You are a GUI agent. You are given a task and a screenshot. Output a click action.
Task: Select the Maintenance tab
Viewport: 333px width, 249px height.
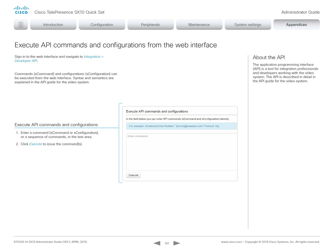(x=199, y=25)
